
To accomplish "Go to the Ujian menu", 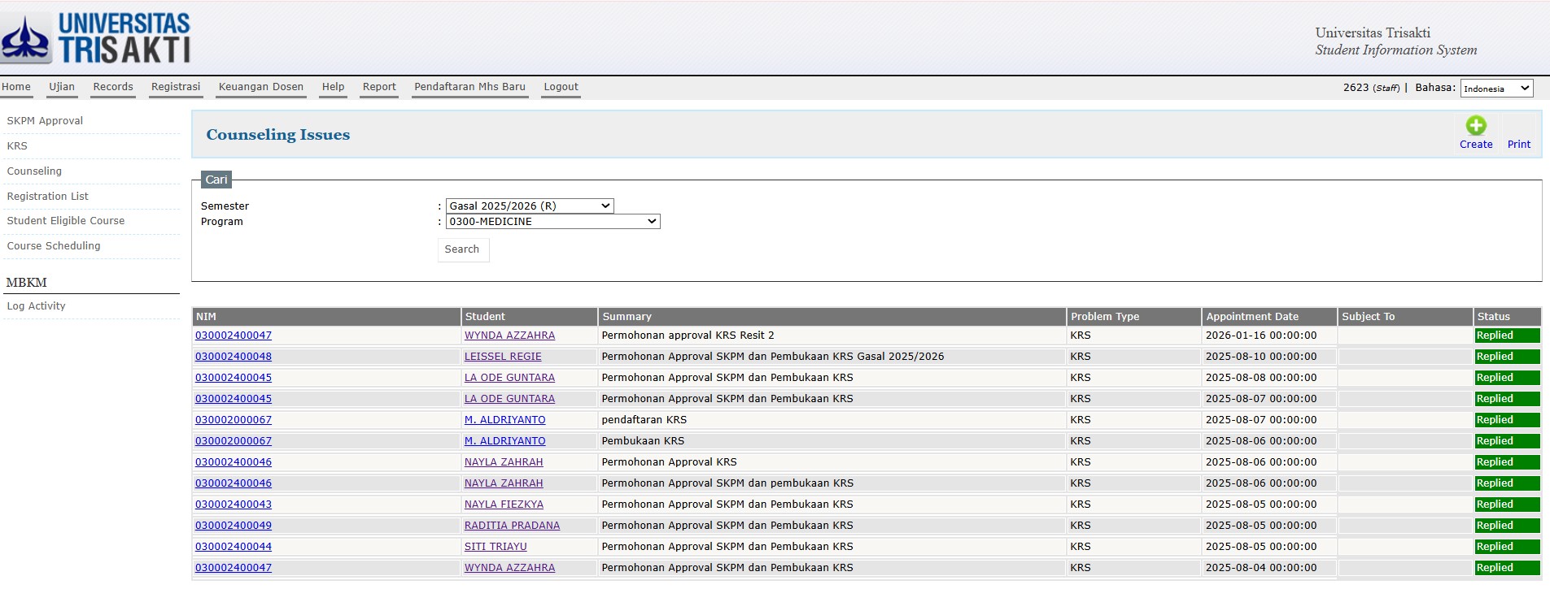I will (x=62, y=87).
